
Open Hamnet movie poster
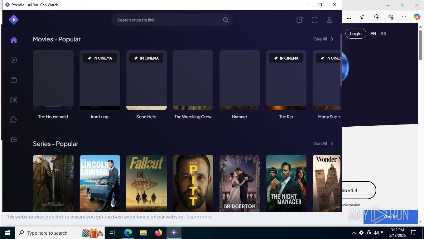tap(240, 80)
